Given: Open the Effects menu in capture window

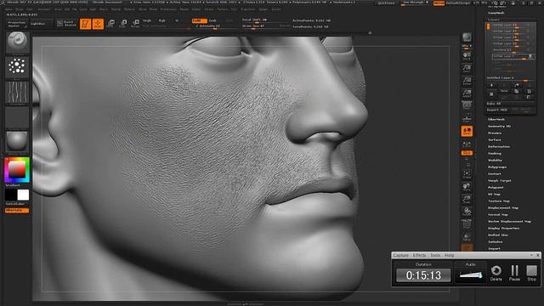Looking at the screenshot, I should tap(419, 255).
